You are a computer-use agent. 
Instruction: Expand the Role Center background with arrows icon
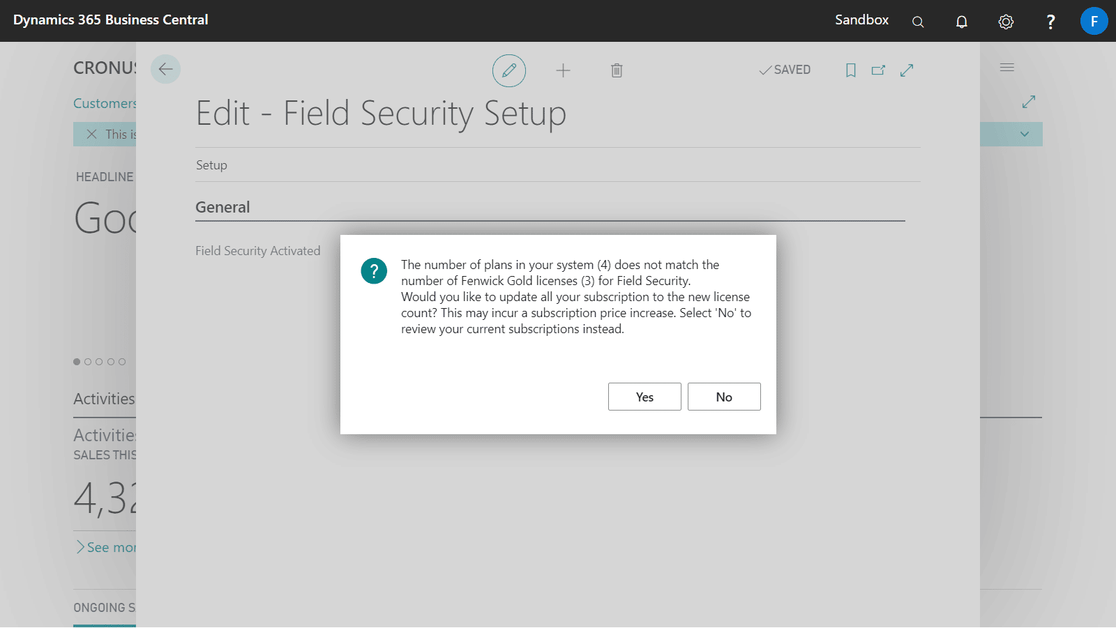(x=1029, y=102)
